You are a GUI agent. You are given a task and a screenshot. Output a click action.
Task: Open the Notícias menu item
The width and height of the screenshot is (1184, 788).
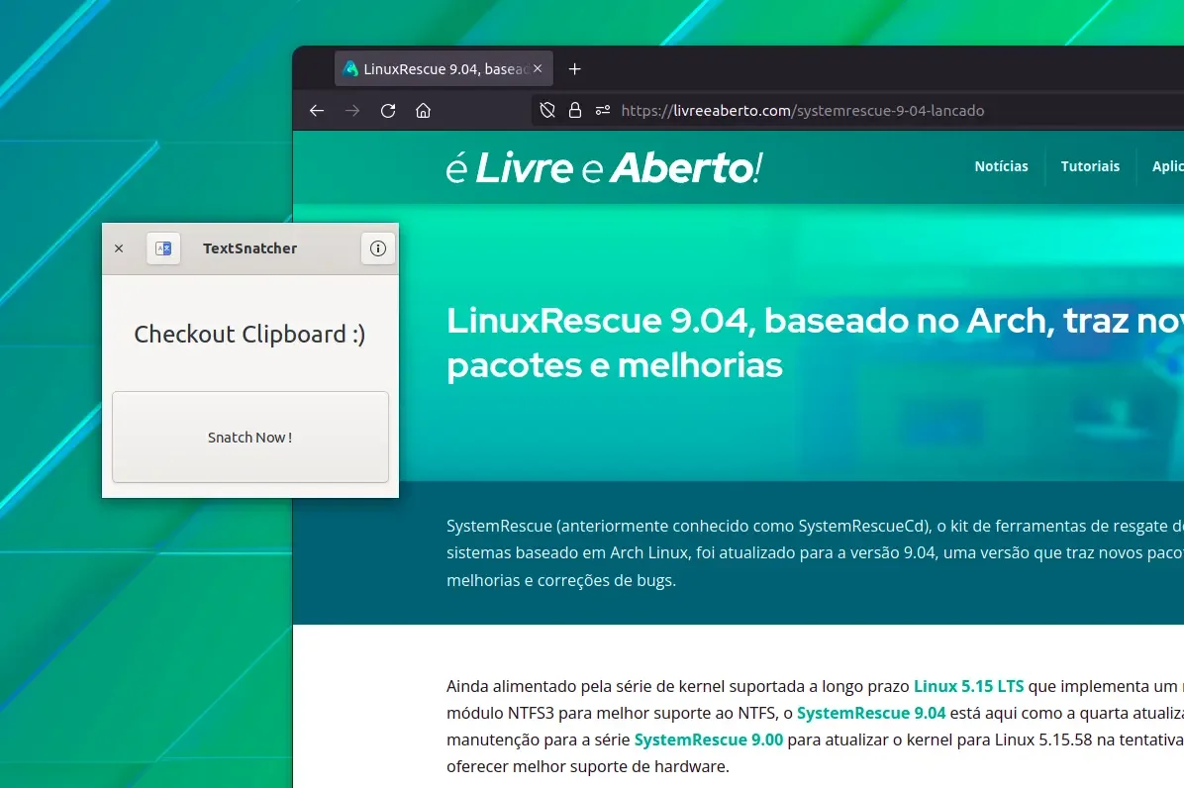click(x=1001, y=166)
